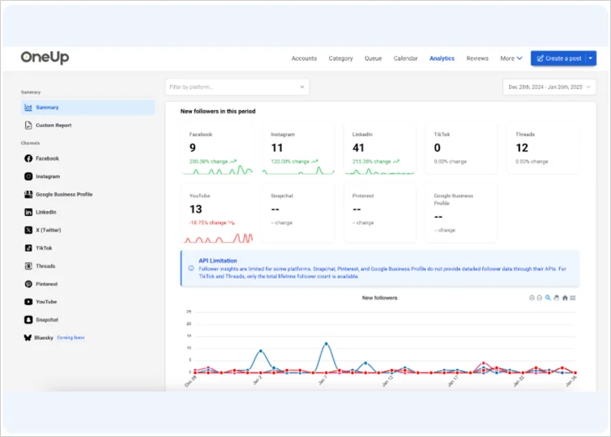Open the chart hamburger menu icon
This screenshot has height=437, width=611.
(573, 298)
